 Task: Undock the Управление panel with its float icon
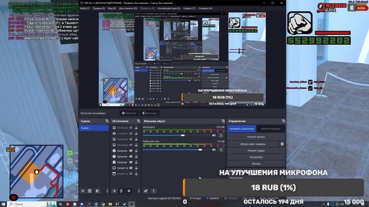click(x=283, y=121)
